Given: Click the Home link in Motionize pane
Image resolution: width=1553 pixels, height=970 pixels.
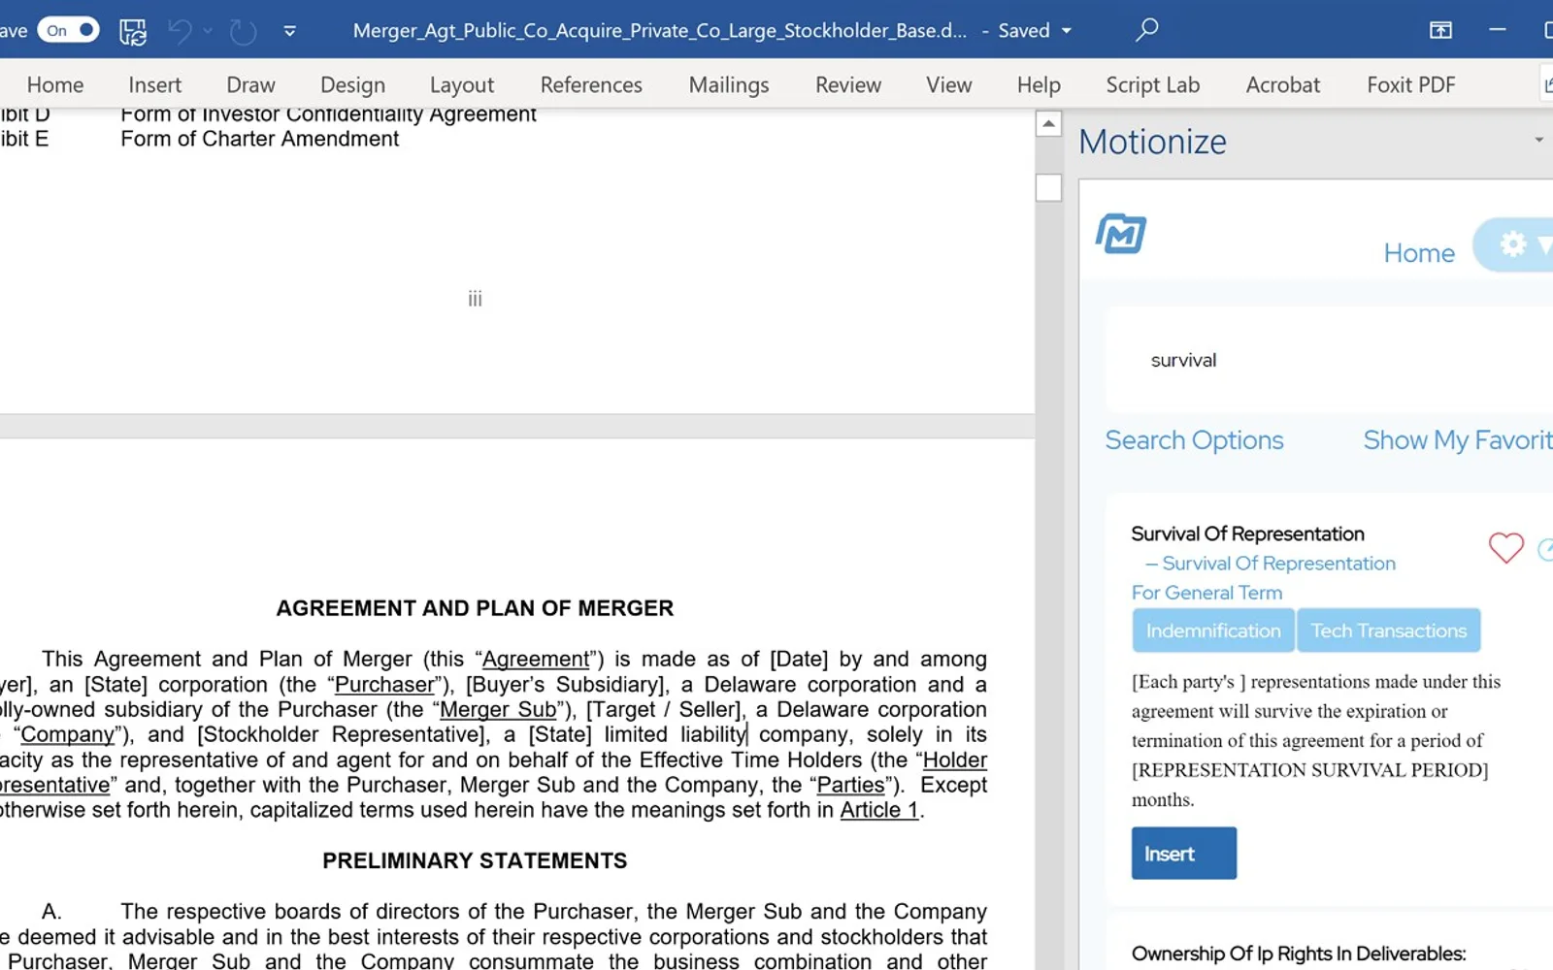Looking at the screenshot, I should click(1419, 254).
